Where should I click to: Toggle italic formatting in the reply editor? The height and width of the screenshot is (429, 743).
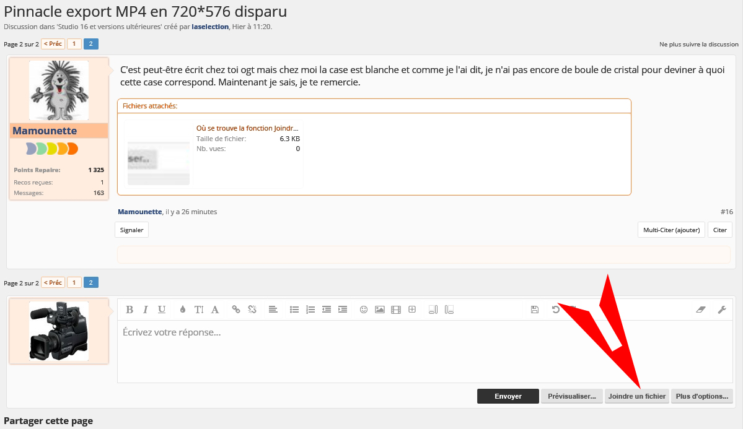click(146, 310)
